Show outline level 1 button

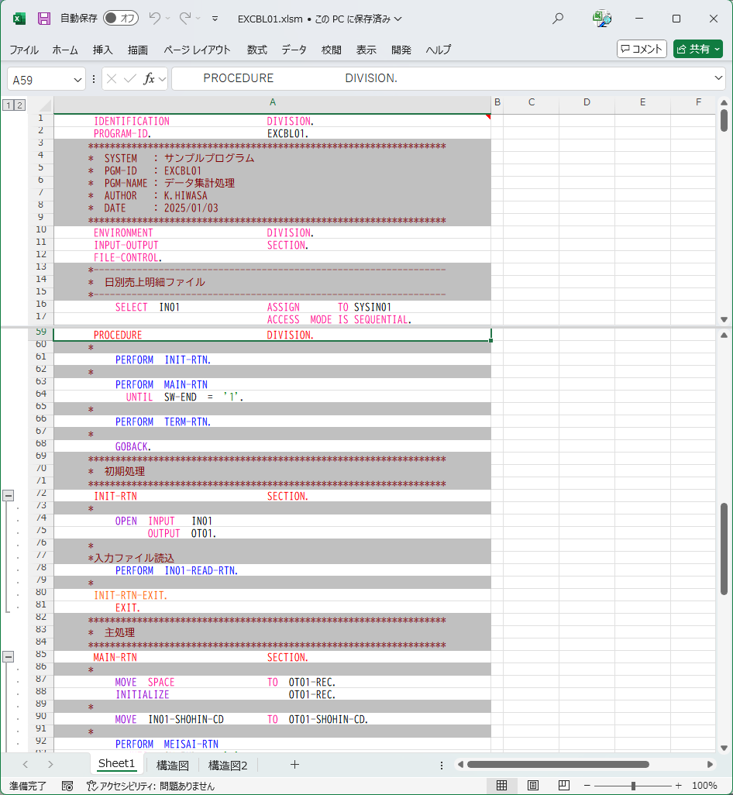click(8, 105)
